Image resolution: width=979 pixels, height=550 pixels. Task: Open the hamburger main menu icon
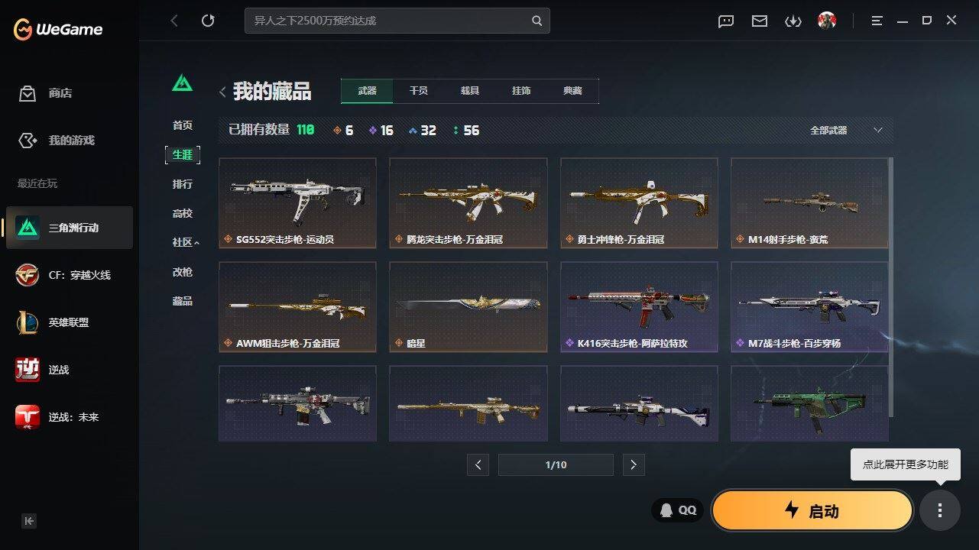[877, 21]
